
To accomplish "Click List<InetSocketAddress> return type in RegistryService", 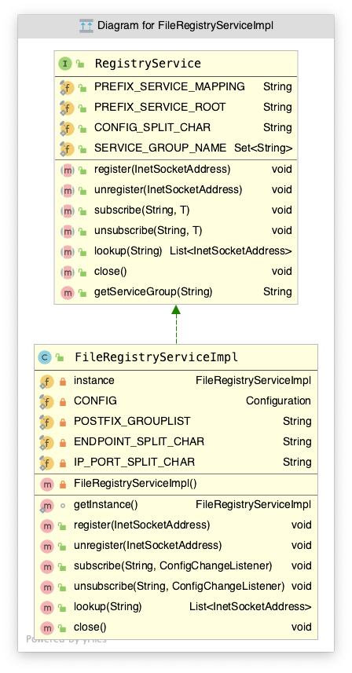I will point(231,251).
